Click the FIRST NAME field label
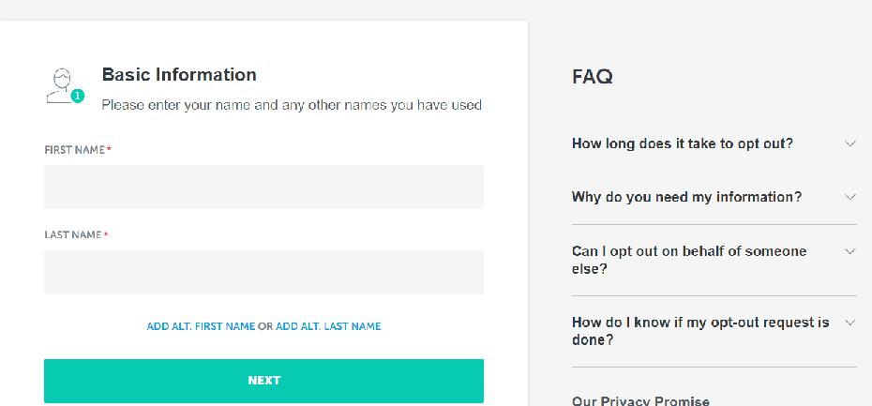The image size is (872, 406). [x=74, y=150]
